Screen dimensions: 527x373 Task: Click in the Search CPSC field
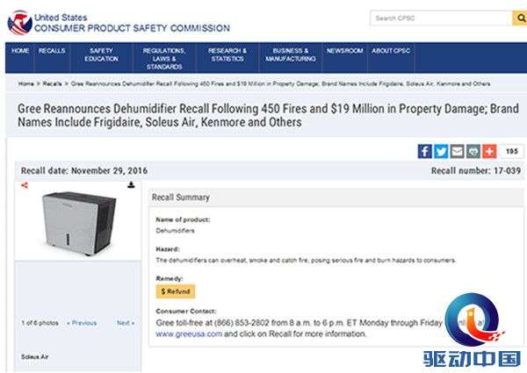click(x=441, y=18)
